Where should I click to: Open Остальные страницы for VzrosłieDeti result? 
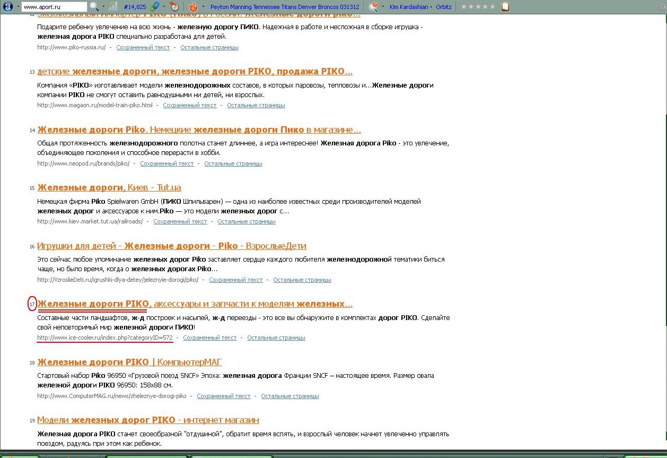point(302,280)
